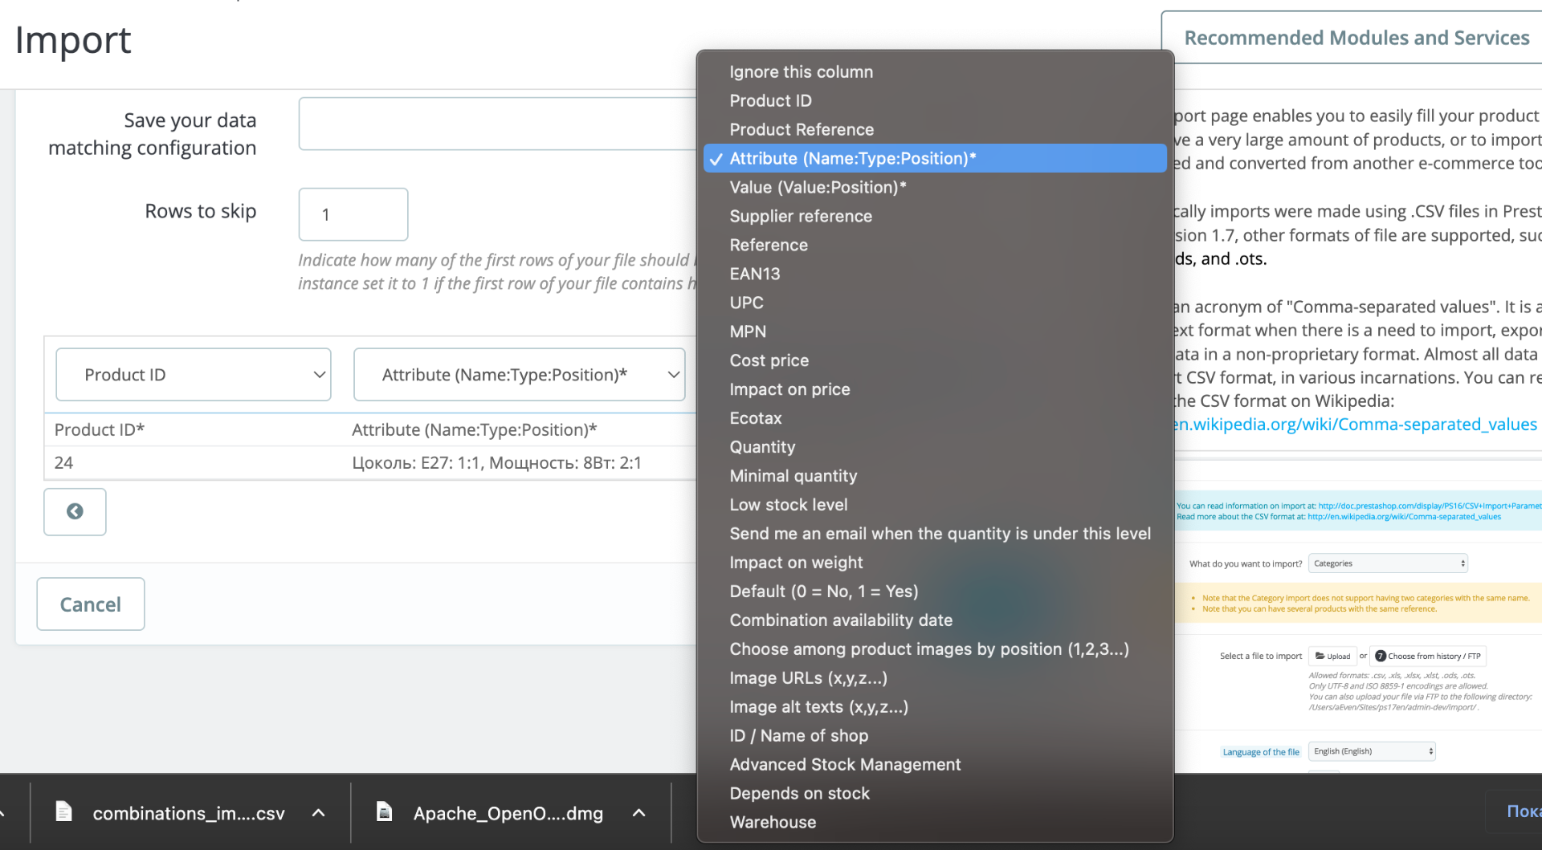
Task: Select 'Ecotax' option
Action: click(x=935, y=419)
